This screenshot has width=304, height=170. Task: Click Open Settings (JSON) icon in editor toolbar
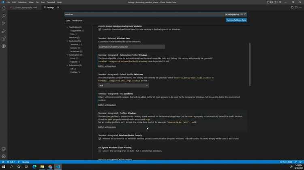click(x=292, y=8)
